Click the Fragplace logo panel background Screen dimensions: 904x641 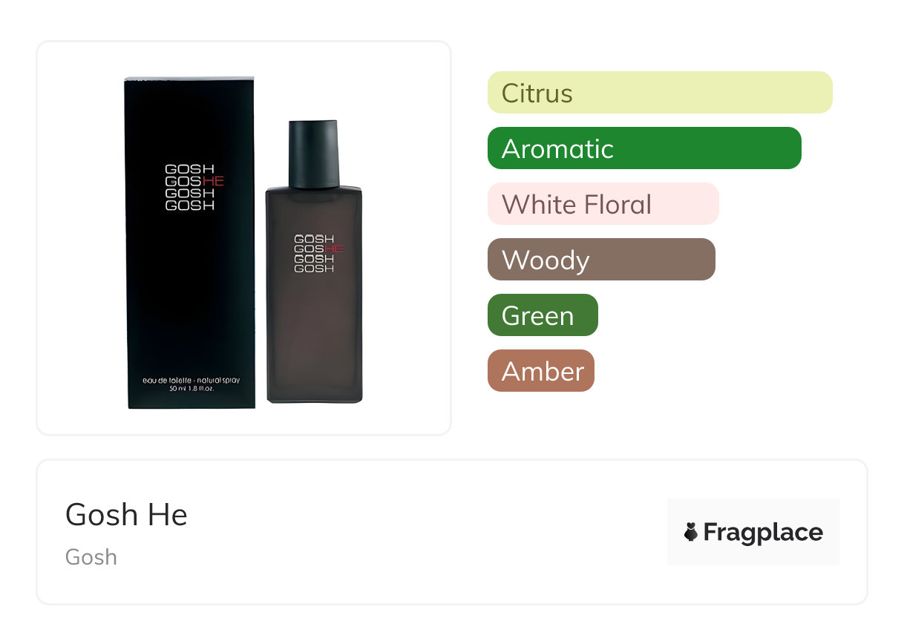click(x=753, y=532)
